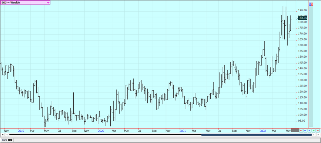The image size is (321, 143).
Task: Click the red S sell button
Action: pyautogui.click(x=312, y=4)
